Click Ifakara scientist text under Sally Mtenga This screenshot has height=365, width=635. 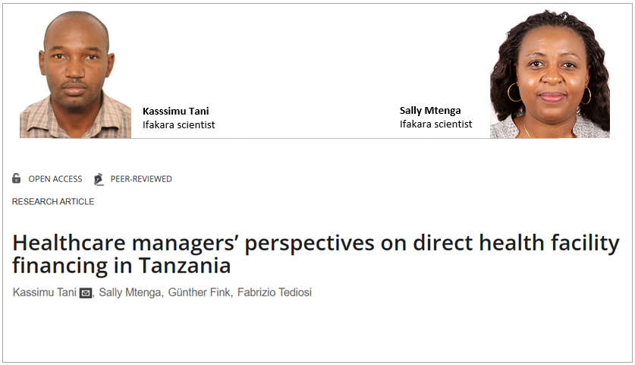coord(435,124)
